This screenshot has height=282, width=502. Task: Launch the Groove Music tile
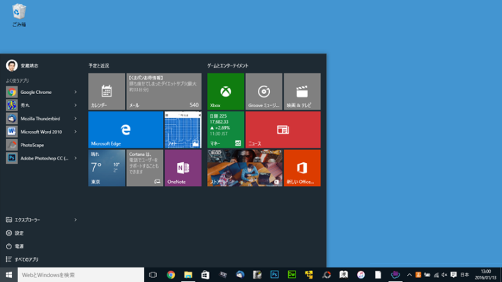(264, 91)
